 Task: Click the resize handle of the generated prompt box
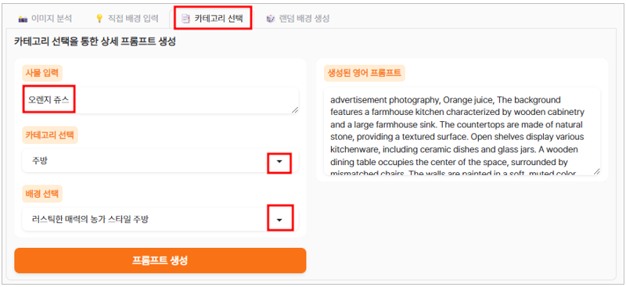tap(596, 171)
